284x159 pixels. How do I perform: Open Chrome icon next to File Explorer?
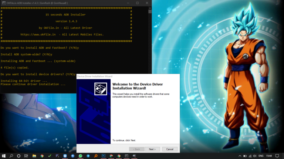(x=42, y=156)
